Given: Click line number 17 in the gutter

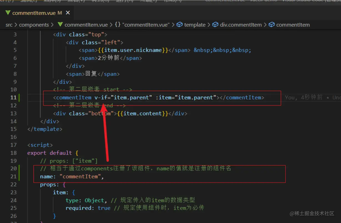Looking at the screenshot, I should pyautogui.click(x=13, y=145).
